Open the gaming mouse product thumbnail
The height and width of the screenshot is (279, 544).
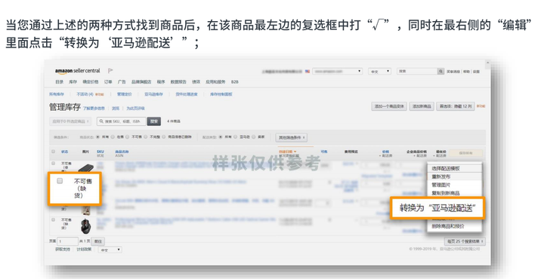coord(85,226)
